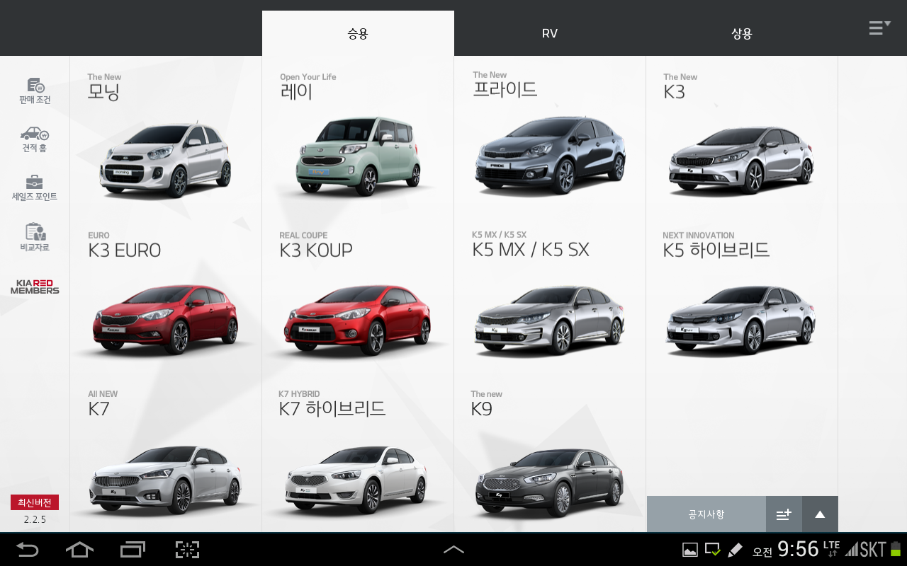Select the dark gray K9 car image
Image resolution: width=907 pixels, height=566 pixels.
coord(550,483)
